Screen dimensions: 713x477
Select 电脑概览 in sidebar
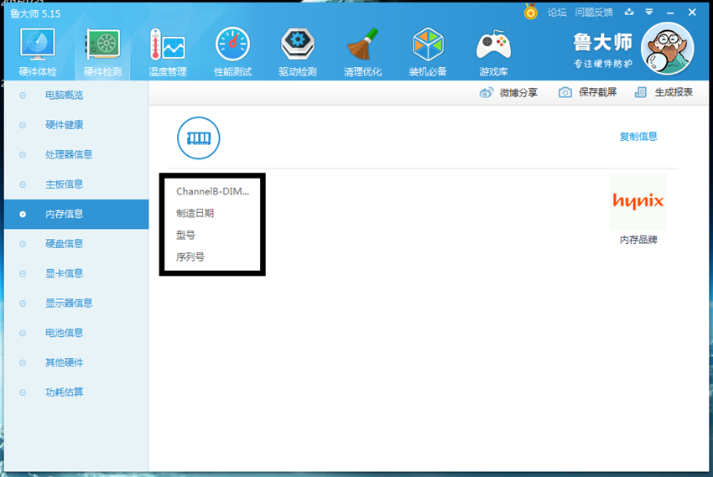(76, 95)
